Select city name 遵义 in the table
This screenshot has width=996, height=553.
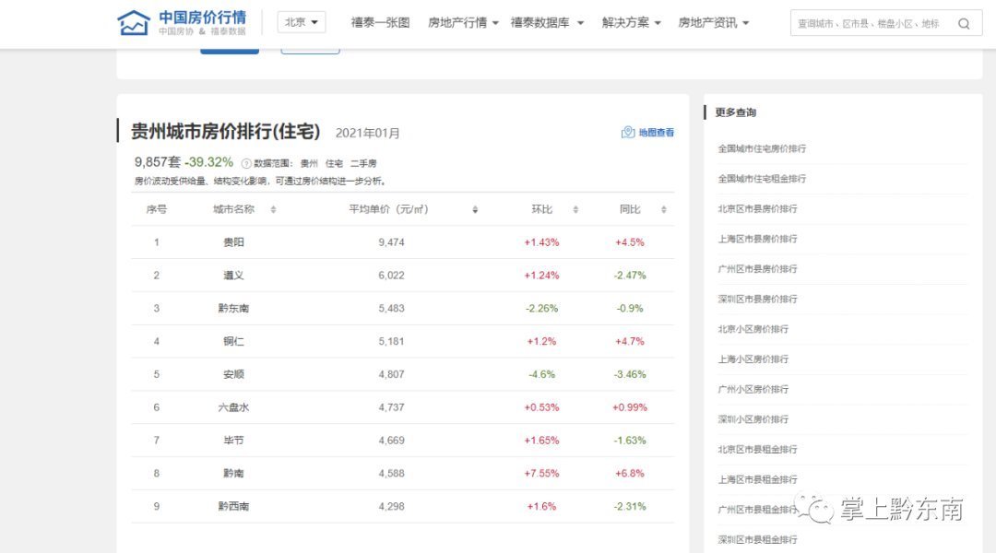[x=233, y=275]
